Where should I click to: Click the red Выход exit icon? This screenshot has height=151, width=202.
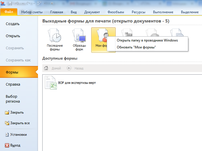click(7, 145)
